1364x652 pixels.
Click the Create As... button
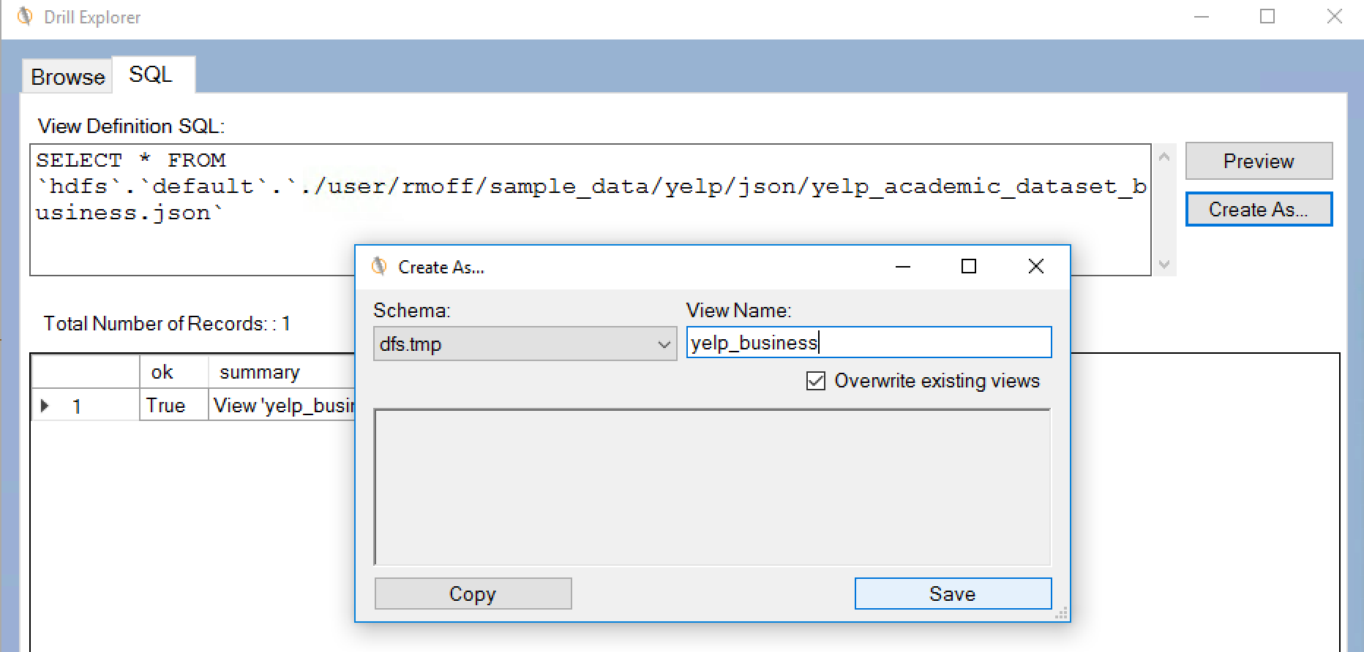[1258, 210]
